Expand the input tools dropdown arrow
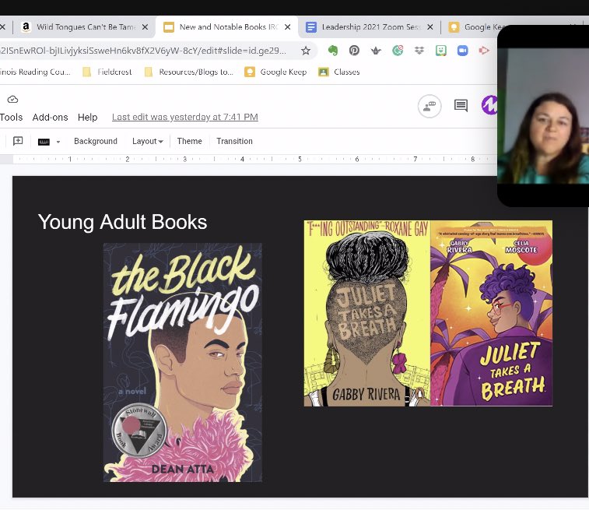The image size is (589, 510). pyautogui.click(x=58, y=142)
